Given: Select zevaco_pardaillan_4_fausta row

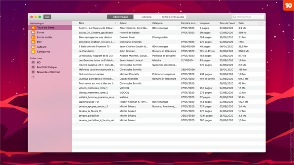Looking at the screenshot, I should tap(169, 120).
